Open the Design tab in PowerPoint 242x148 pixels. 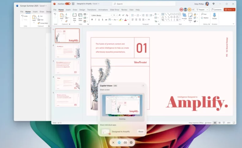(x=82, y=10)
